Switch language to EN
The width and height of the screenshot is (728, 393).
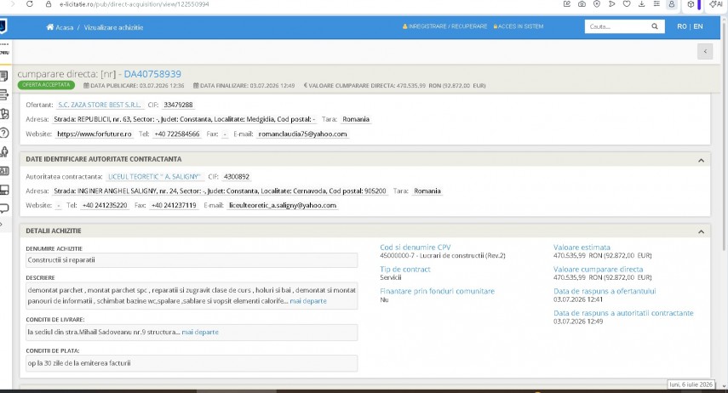tap(698, 26)
